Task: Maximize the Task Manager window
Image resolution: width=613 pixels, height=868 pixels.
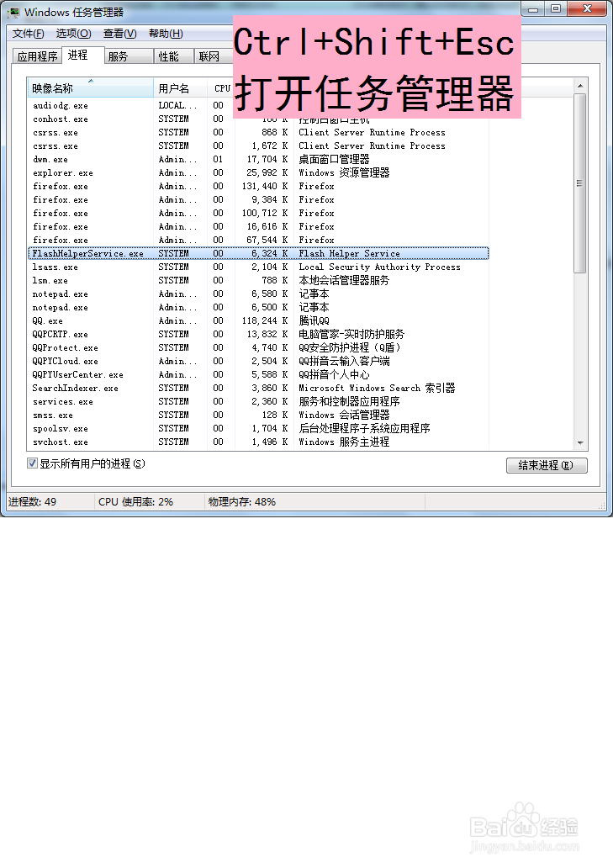Action: tap(556, 9)
